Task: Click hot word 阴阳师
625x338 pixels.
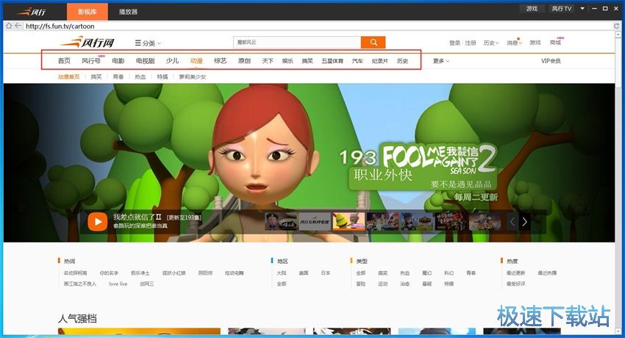Action: click(x=205, y=273)
